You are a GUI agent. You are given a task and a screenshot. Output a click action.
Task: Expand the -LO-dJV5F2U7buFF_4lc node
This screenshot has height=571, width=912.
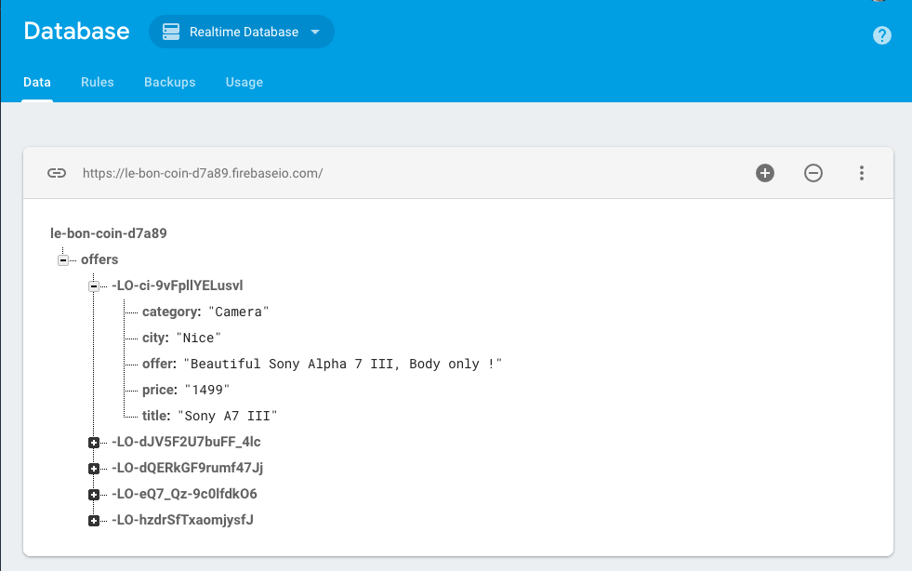(94, 443)
